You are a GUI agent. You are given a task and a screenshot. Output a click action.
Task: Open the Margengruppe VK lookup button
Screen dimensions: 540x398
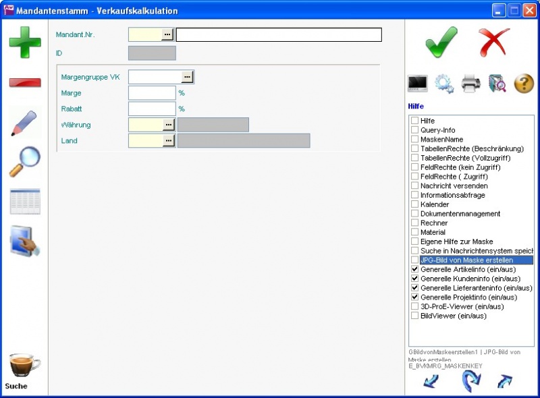(x=188, y=77)
